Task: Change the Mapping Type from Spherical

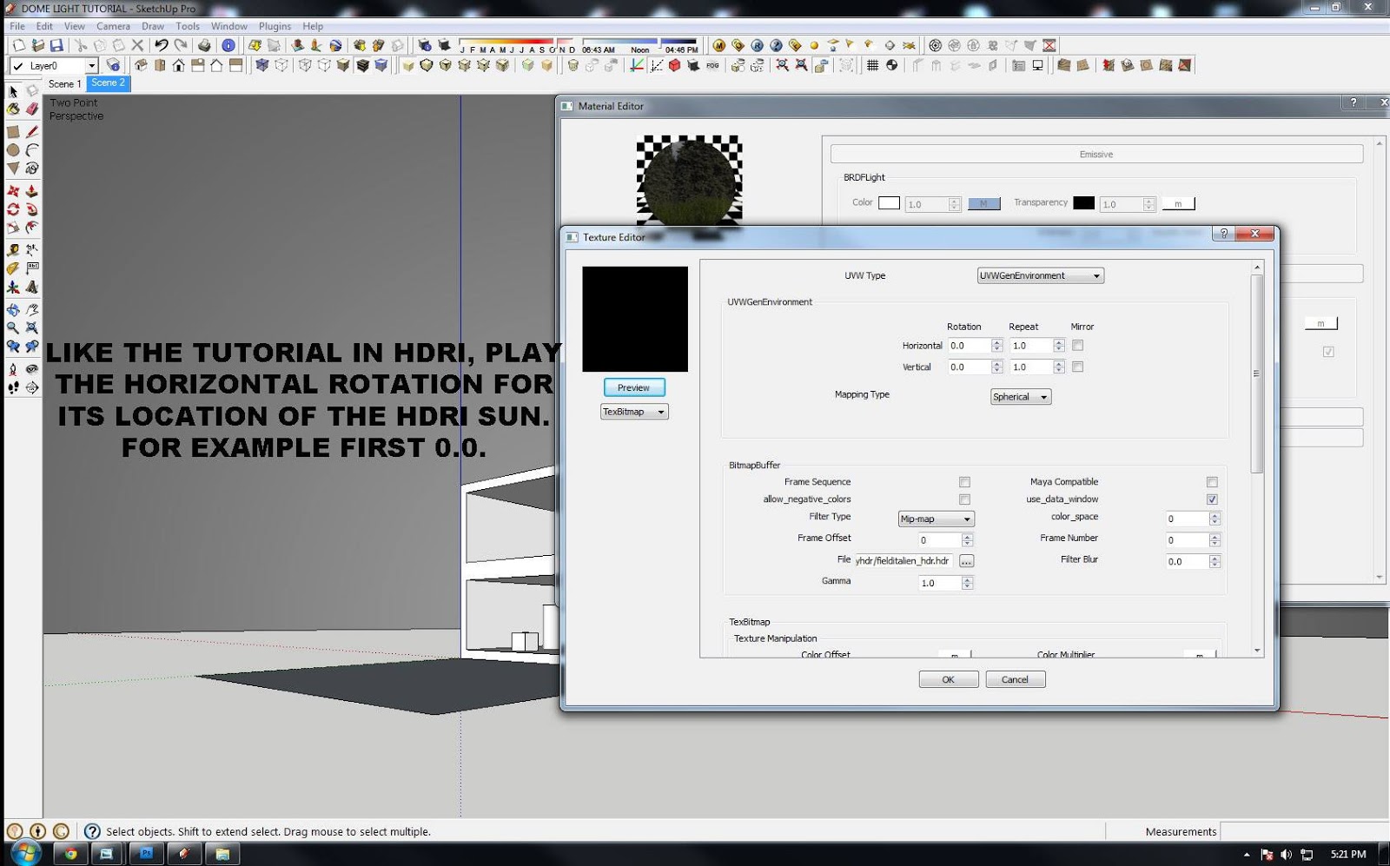Action: [1044, 396]
